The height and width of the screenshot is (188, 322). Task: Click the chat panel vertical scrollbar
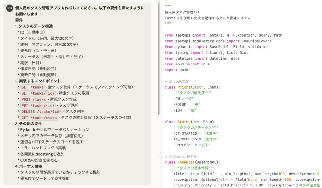159,60
